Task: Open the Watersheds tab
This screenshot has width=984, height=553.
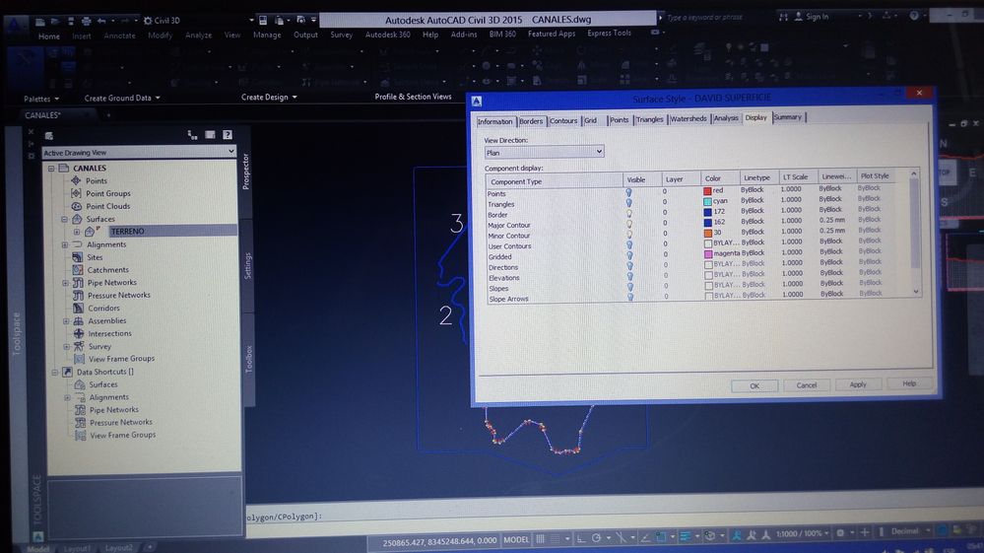Action: coord(689,118)
